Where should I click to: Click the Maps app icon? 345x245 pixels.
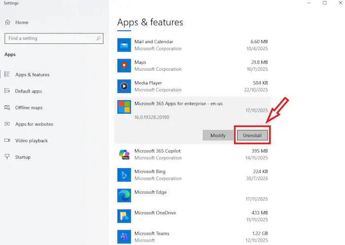pos(124,65)
